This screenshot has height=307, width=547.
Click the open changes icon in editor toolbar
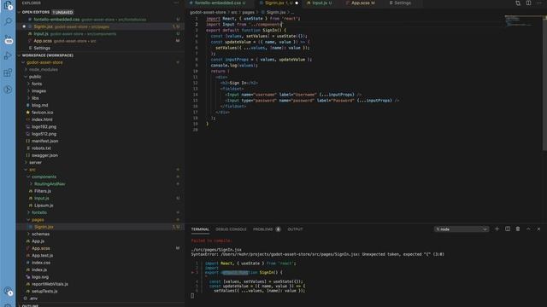pyautogui.click(x=518, y=3)
